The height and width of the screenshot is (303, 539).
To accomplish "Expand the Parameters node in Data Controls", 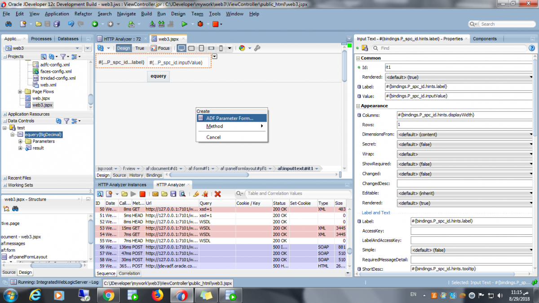I will (x=21, y=141).
